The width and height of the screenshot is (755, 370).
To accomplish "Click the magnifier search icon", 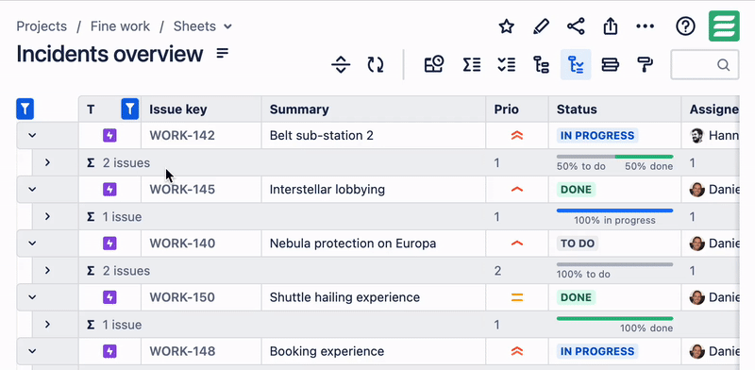I will (x=723, y=64).
